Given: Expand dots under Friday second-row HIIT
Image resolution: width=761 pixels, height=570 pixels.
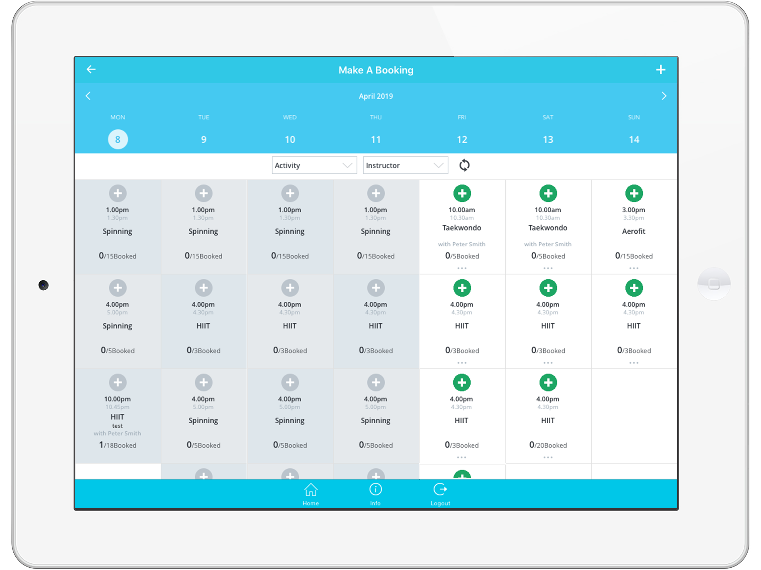Looking at the screenshot, I should coord(462,363).
